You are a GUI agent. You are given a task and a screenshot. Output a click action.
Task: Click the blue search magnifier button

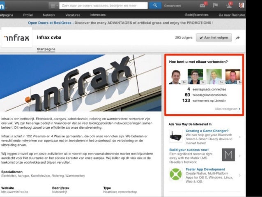(x=155, y=5)
